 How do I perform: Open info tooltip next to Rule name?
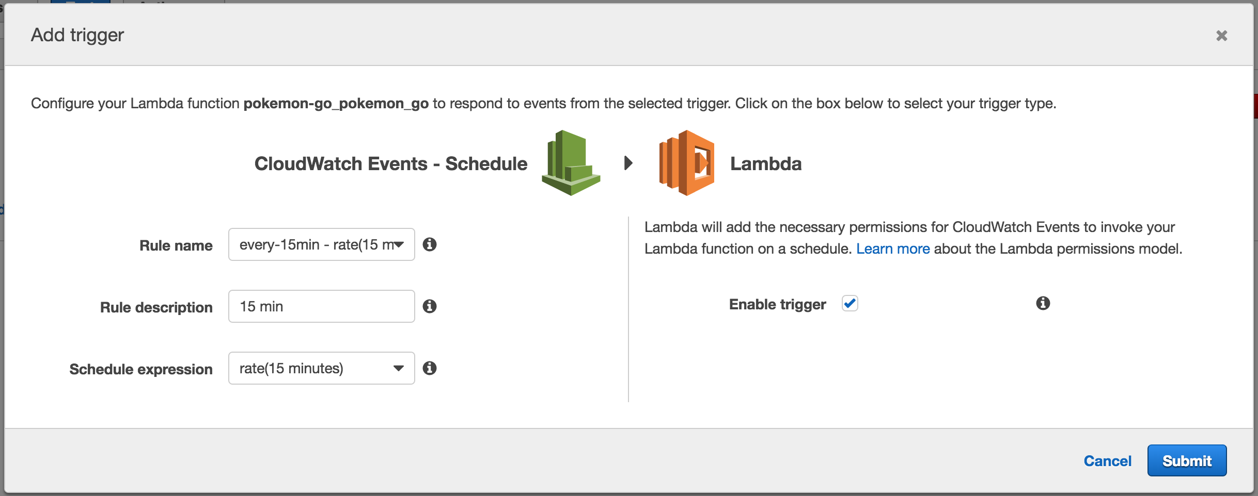click(430, 244)
